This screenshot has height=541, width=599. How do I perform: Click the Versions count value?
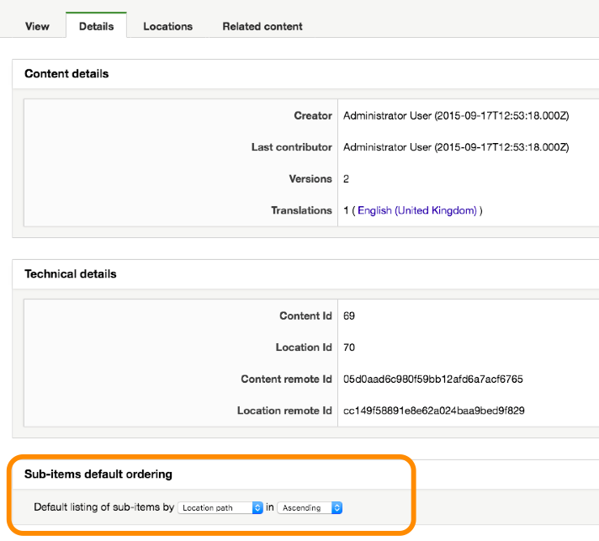[346, 179]
